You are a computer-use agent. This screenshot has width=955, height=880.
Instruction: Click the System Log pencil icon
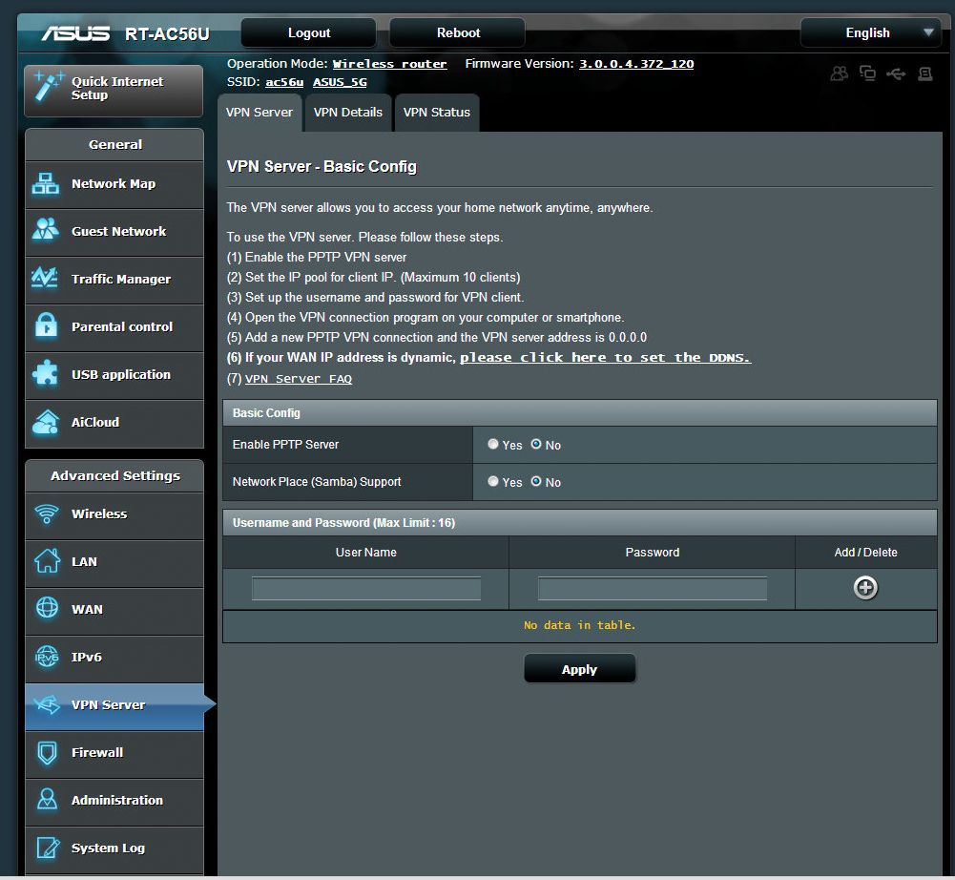[x=48, y=848]
